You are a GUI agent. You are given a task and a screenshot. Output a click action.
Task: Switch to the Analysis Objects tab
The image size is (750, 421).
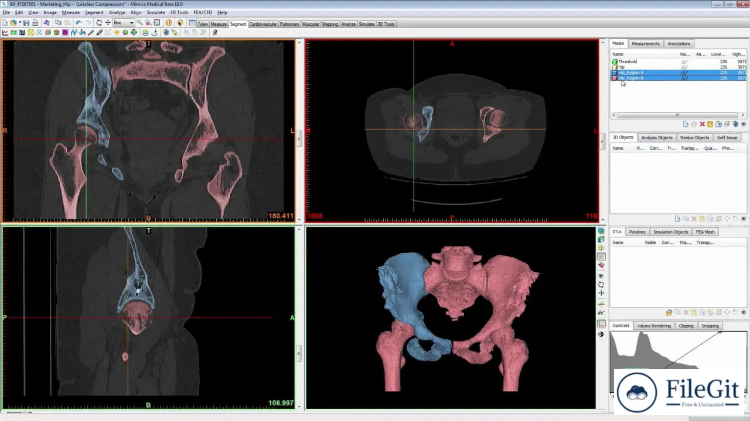[656, 137]
